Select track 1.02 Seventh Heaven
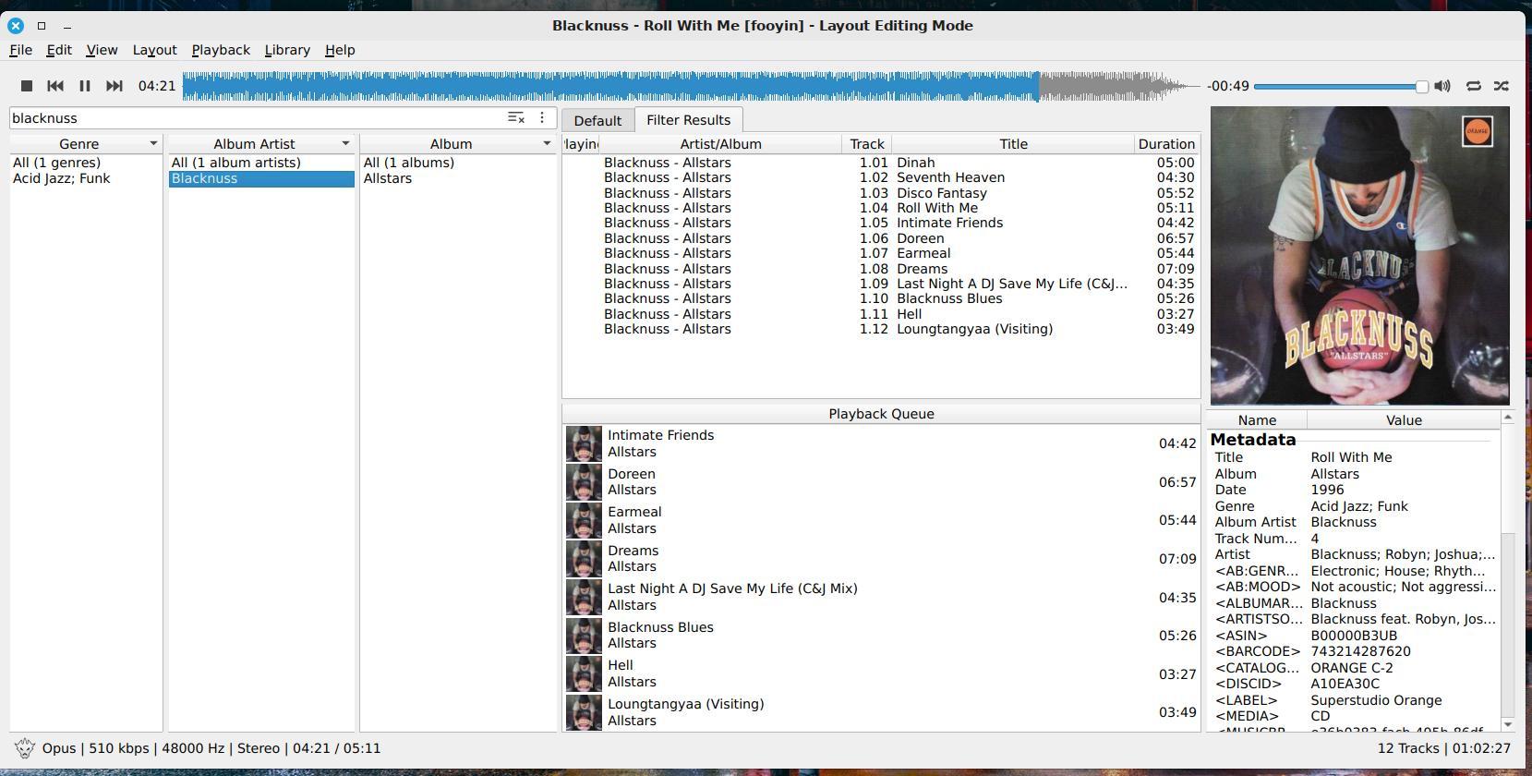1532x776 pixels. [x=881, y=177]
